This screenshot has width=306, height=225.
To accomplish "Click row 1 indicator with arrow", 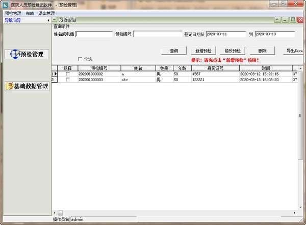I will click(55, 74).
